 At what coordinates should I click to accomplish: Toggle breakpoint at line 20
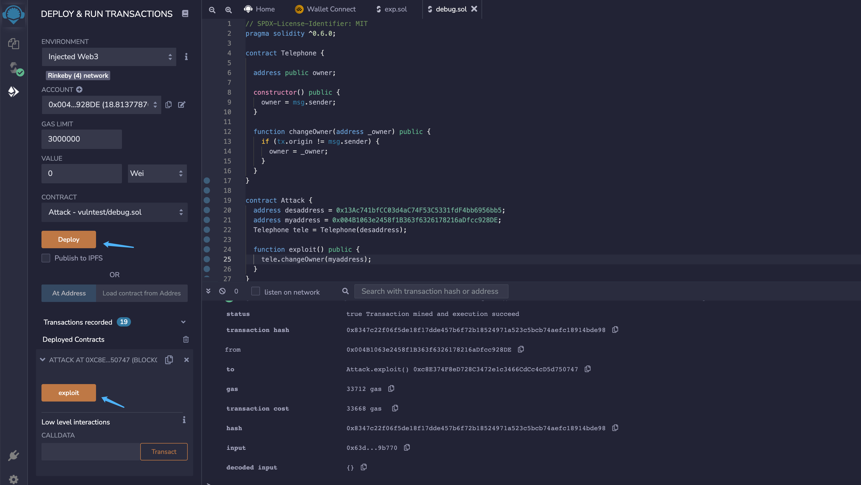coord(207,210)
